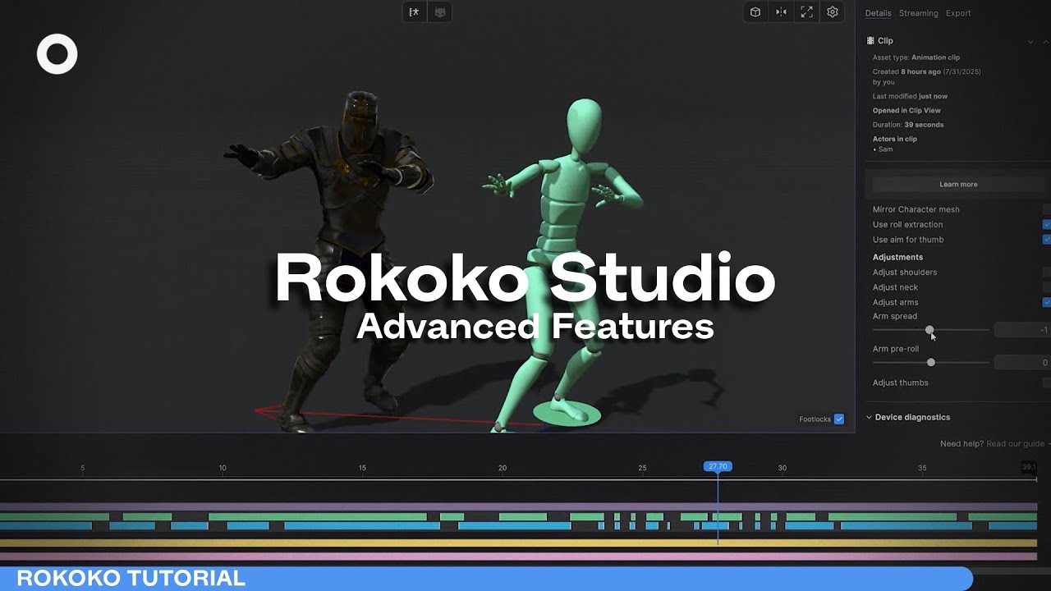Click the Arm spread value field

(x=1022, y=330)
